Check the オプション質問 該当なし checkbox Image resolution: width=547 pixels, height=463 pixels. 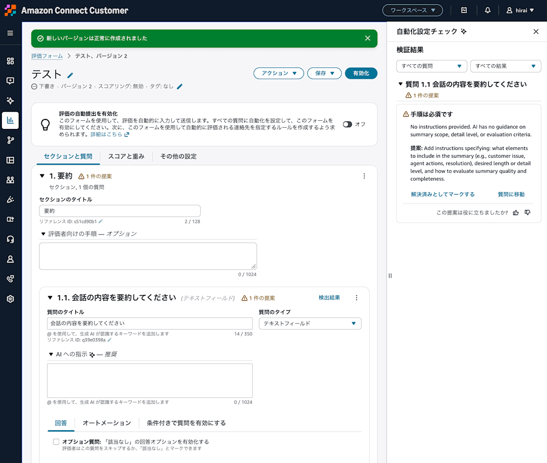(x=56, y=442)
